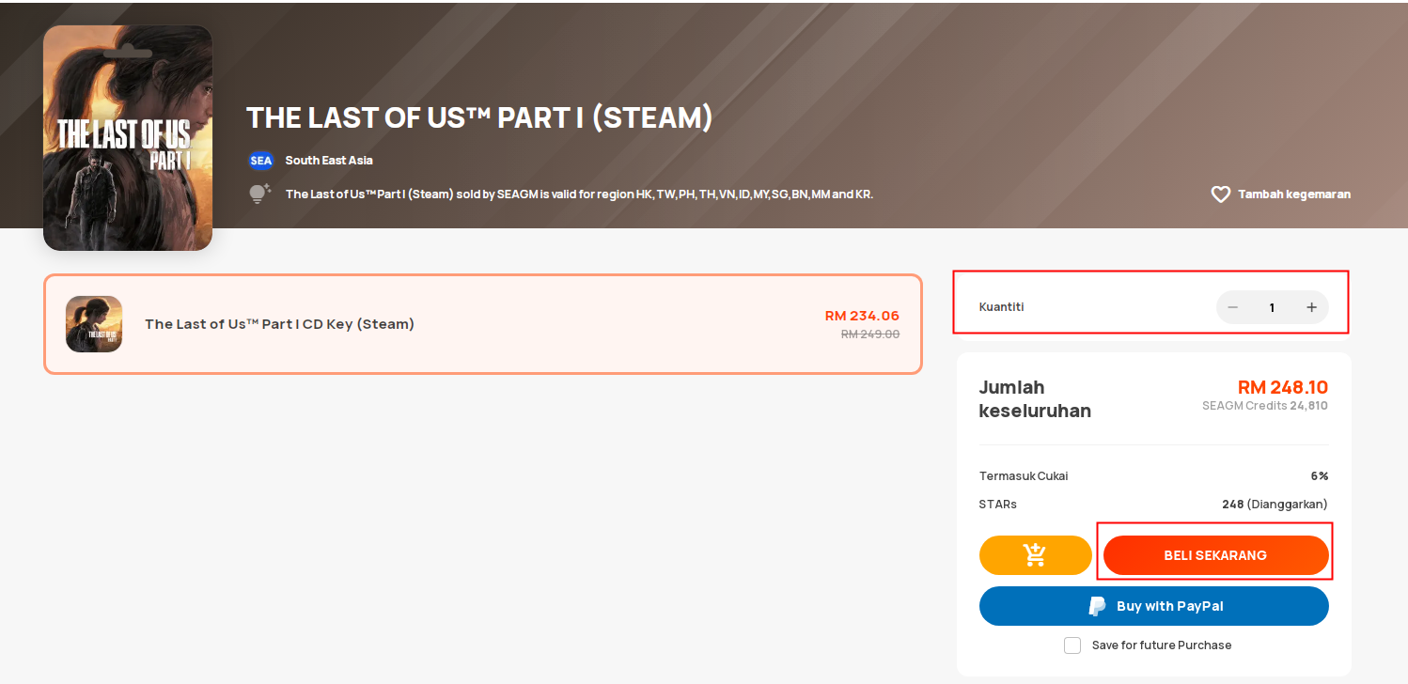Viewport: 1408px width, 684px height.
Task: Decrease quantity with the minus button
Action: click(1232, 307)
